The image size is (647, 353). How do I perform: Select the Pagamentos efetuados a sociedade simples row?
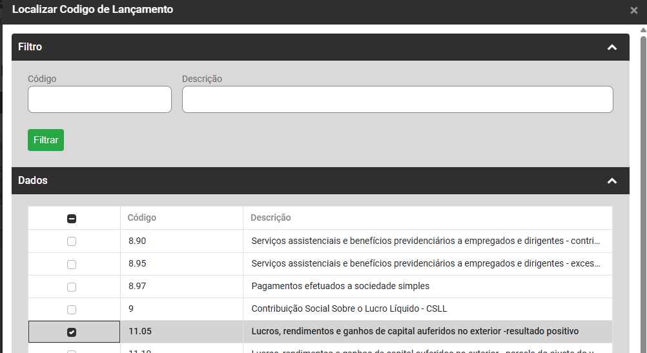340,286
